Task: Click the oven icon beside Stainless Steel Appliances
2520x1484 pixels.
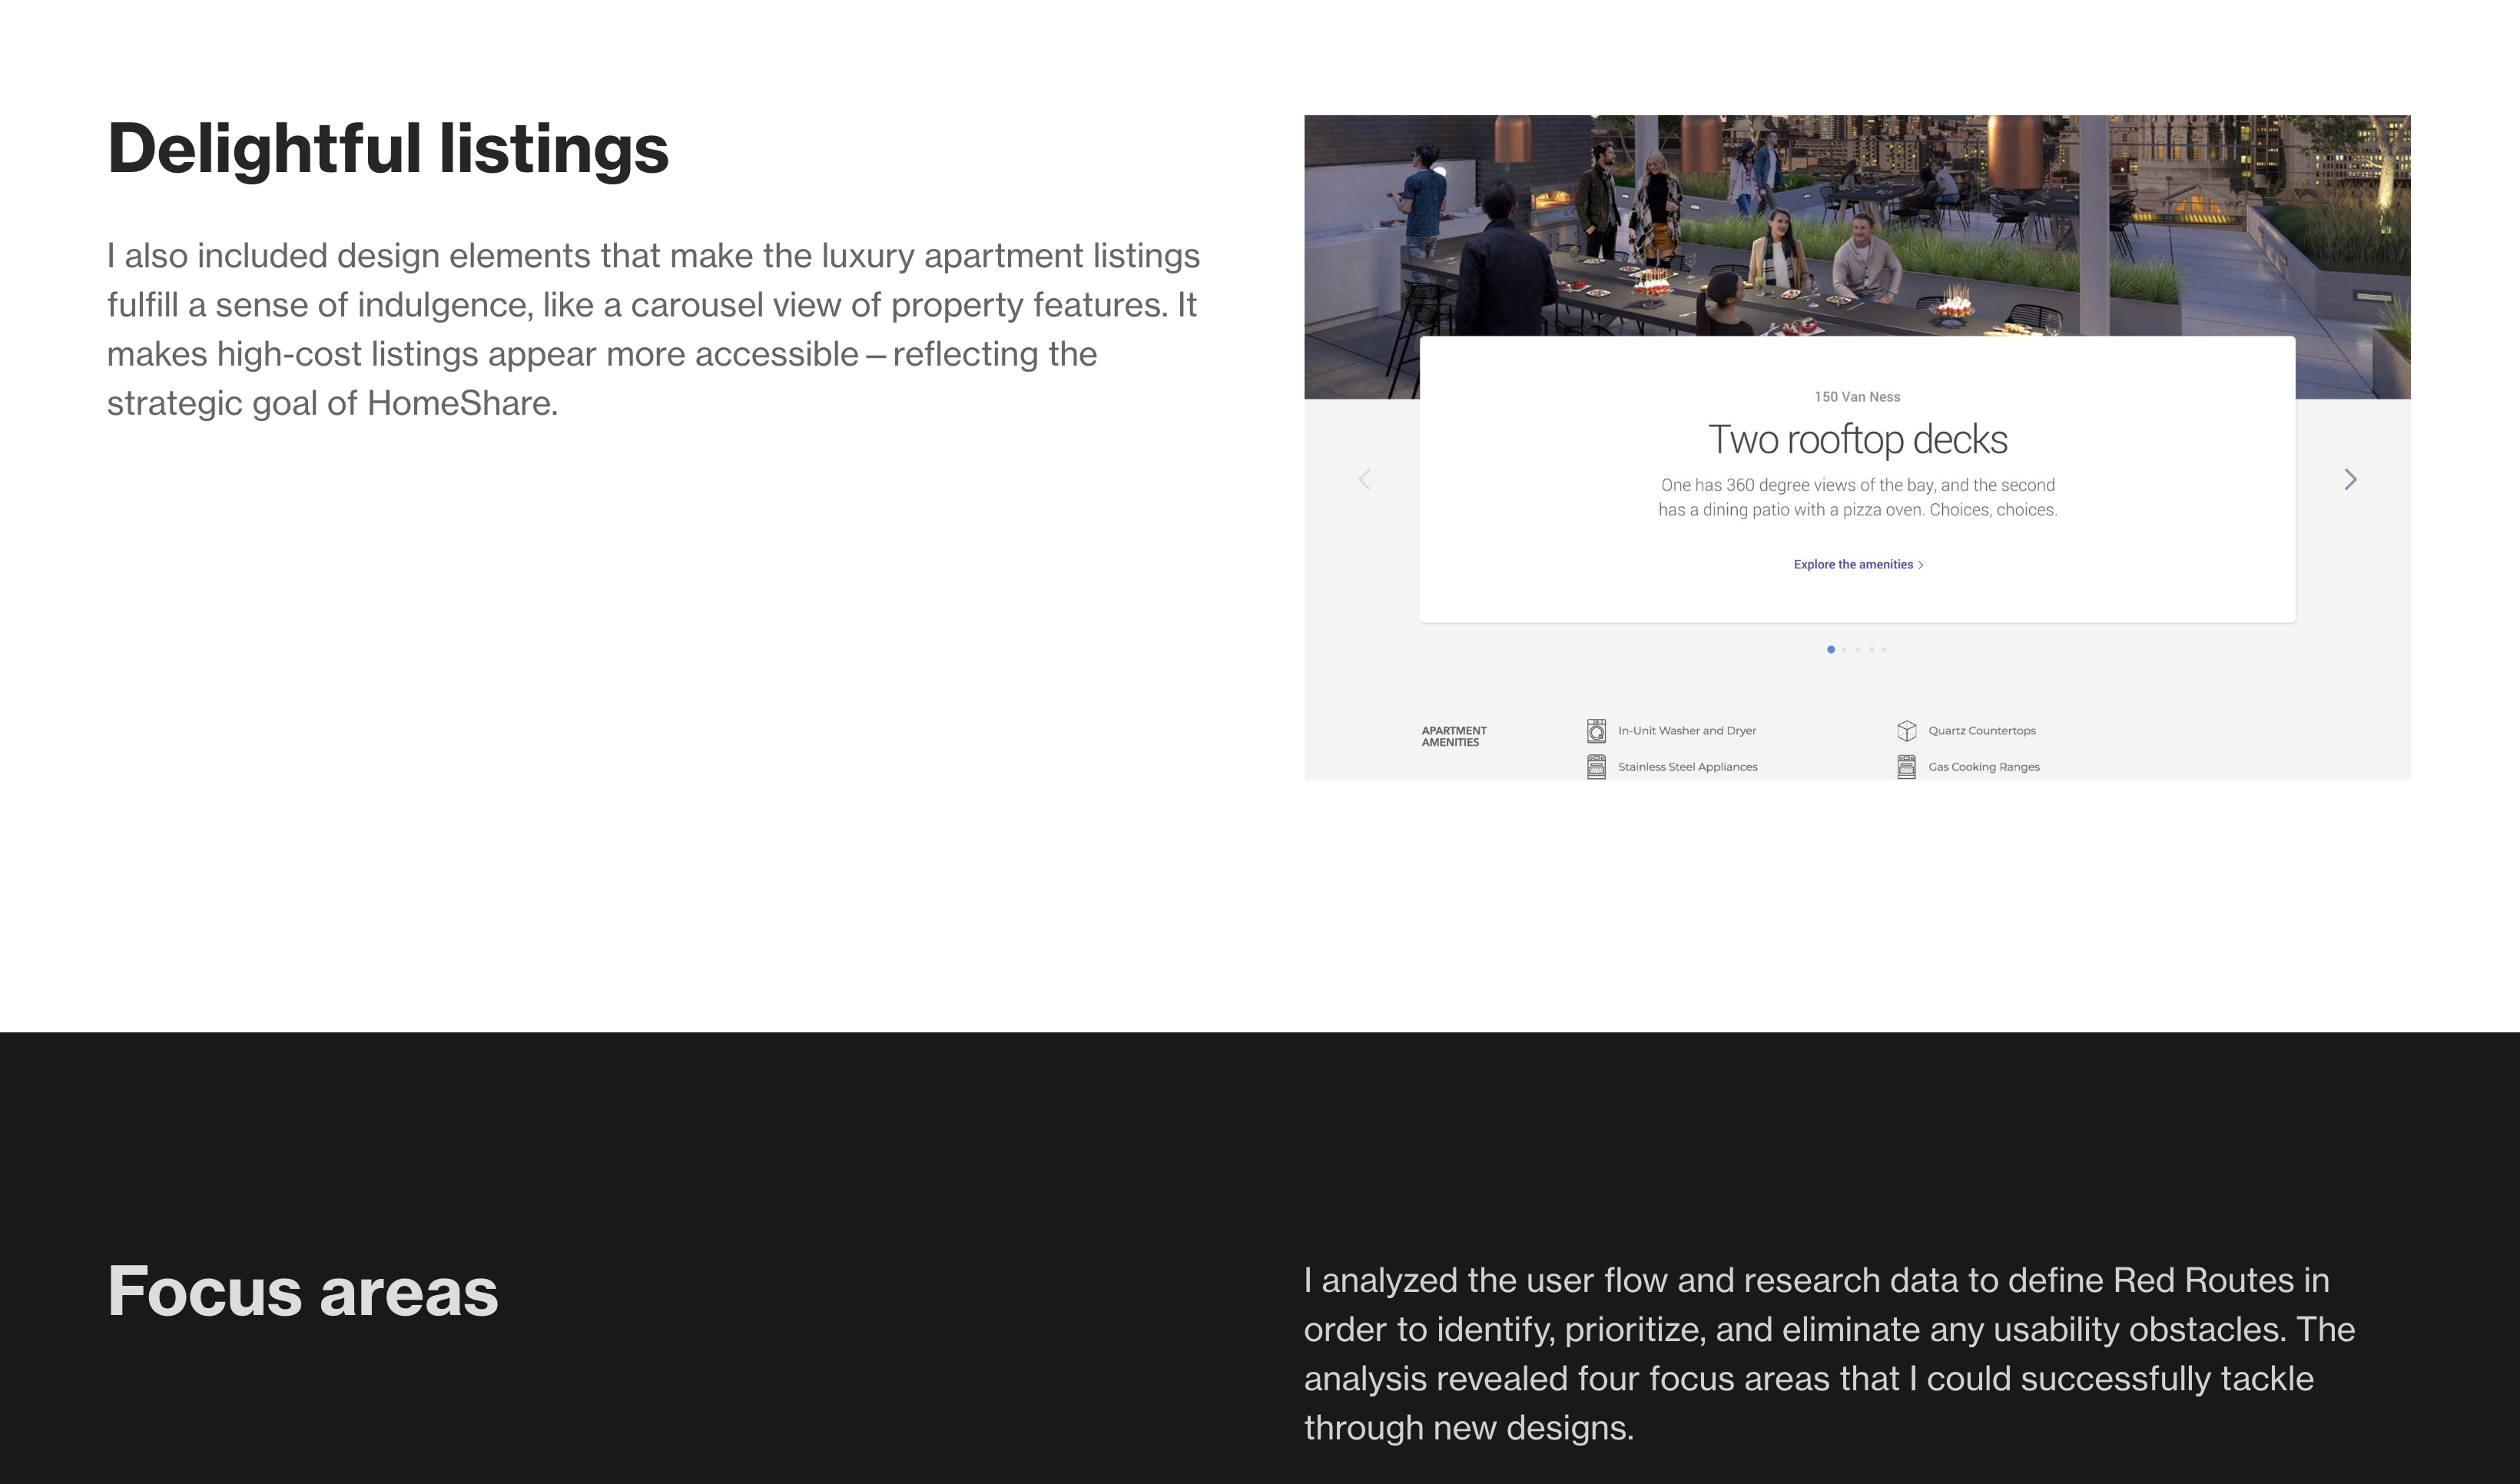Action: [1596, 767]
